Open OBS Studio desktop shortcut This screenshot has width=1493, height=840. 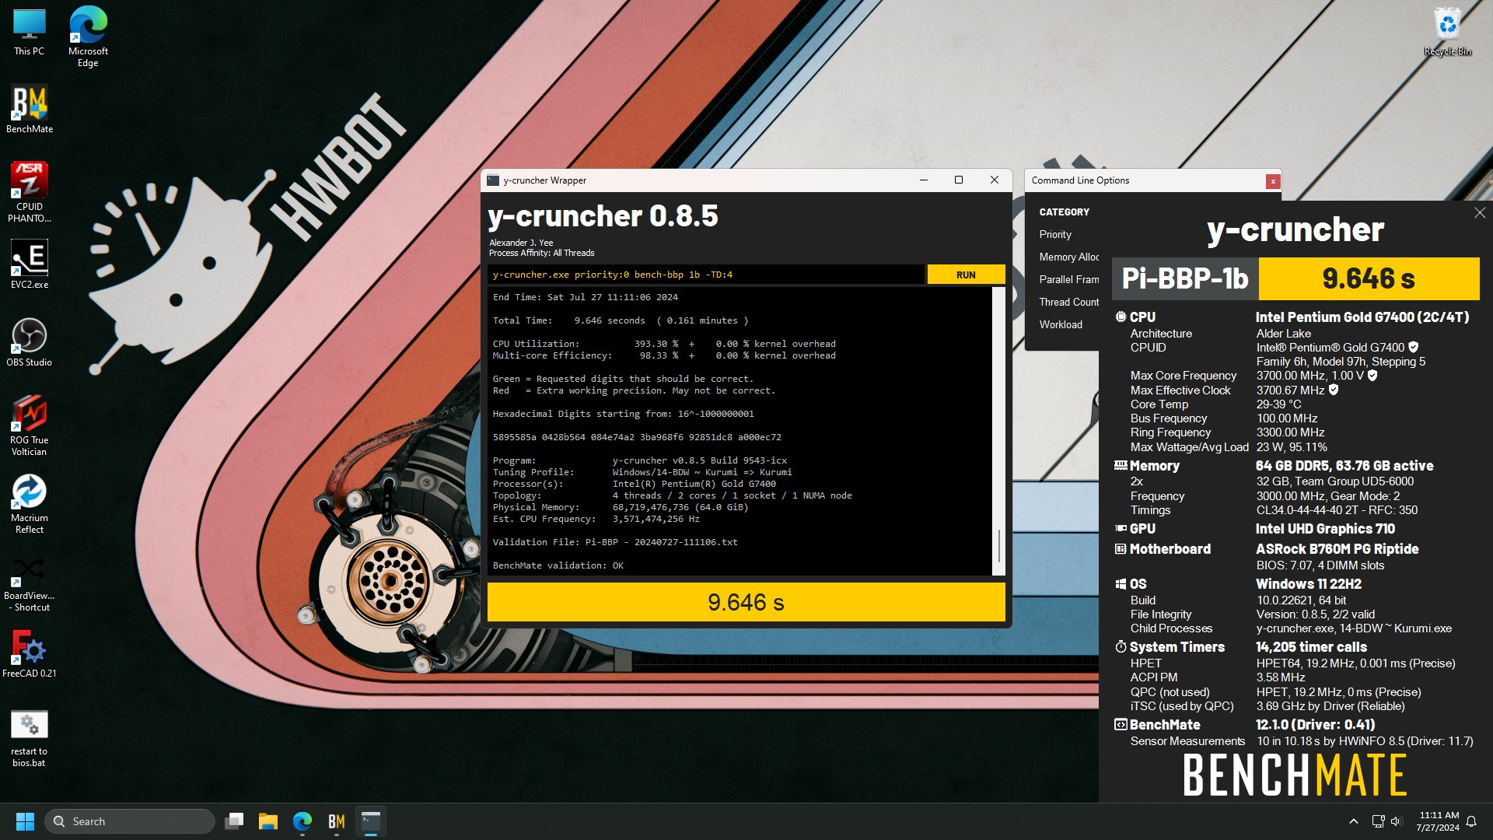tap(30, 343)
